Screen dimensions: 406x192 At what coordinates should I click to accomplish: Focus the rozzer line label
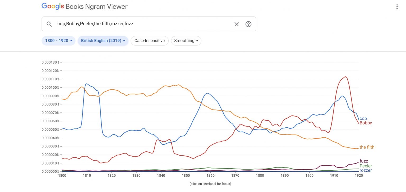[x=366, y=170]
